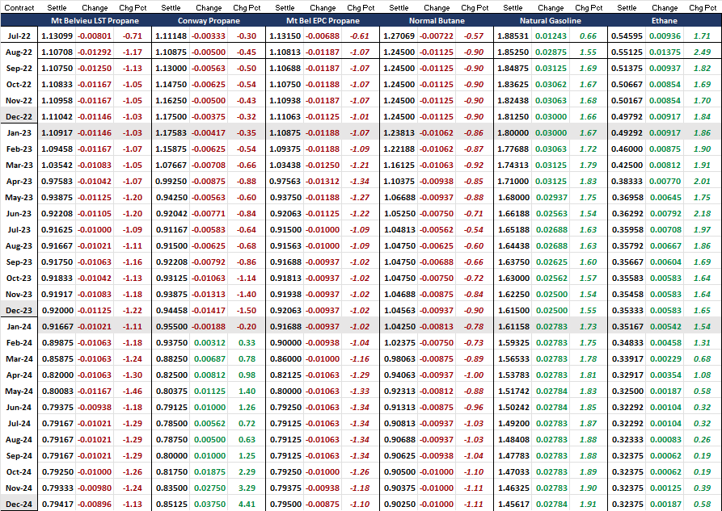Viewport: 722px width, 511px height.
Task: Click Conway Chg Pct 3.29 for Nov-24
Action: (x=247, y=488)
